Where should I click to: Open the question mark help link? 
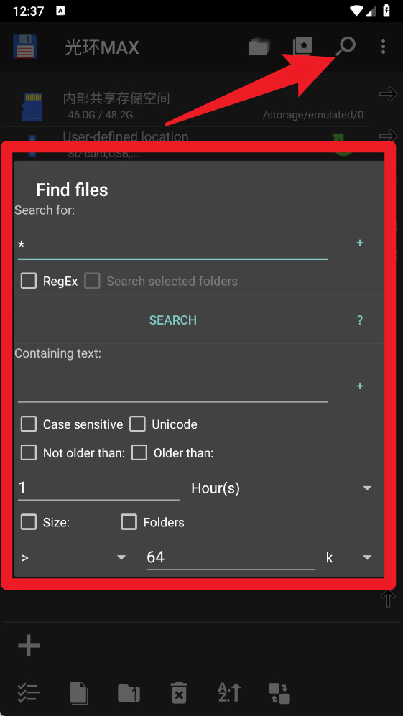360,320
